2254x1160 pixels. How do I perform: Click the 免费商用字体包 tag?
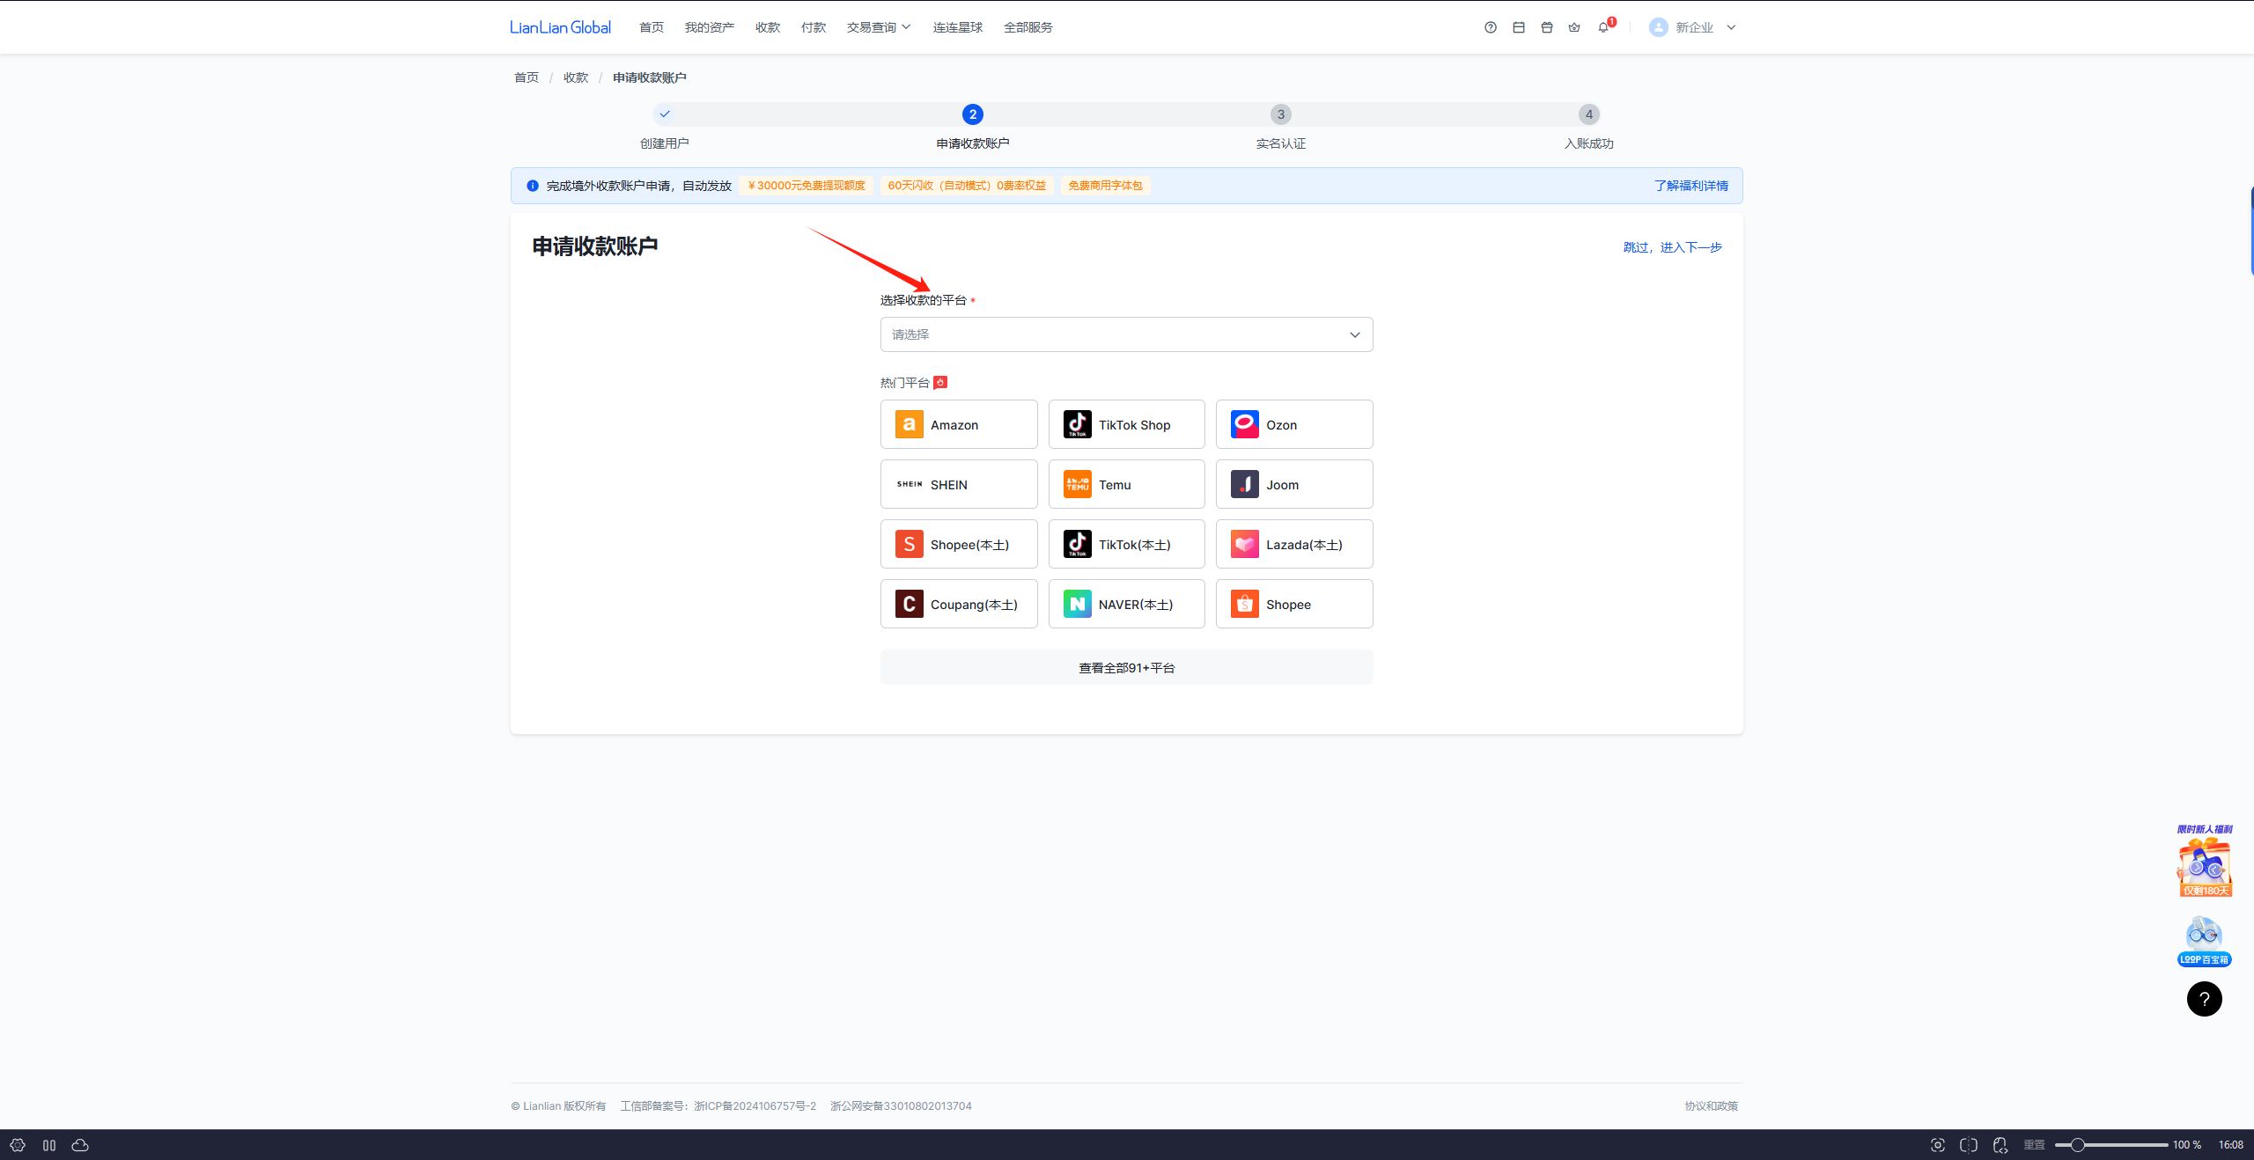(x=1105, y=186)
